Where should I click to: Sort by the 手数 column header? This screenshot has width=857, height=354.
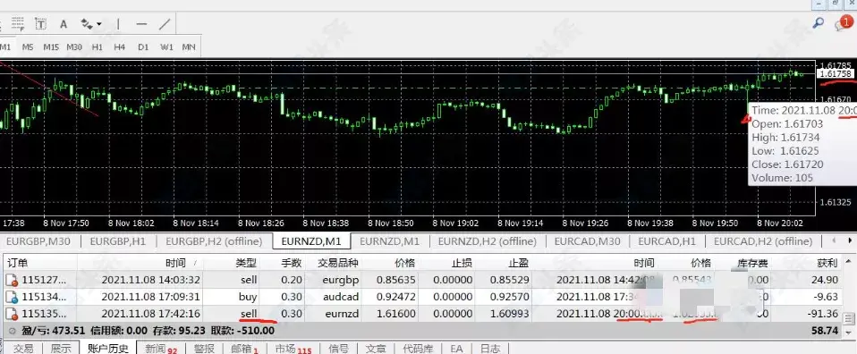pos(292,264)
